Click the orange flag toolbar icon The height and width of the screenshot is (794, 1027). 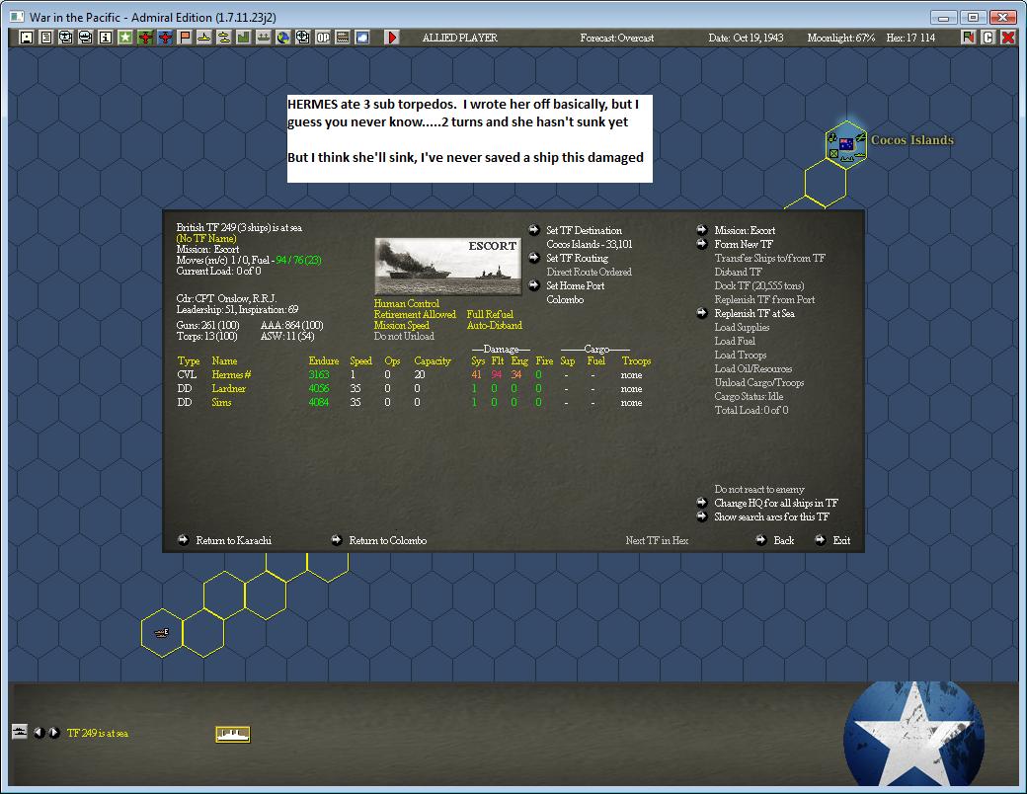184,38
